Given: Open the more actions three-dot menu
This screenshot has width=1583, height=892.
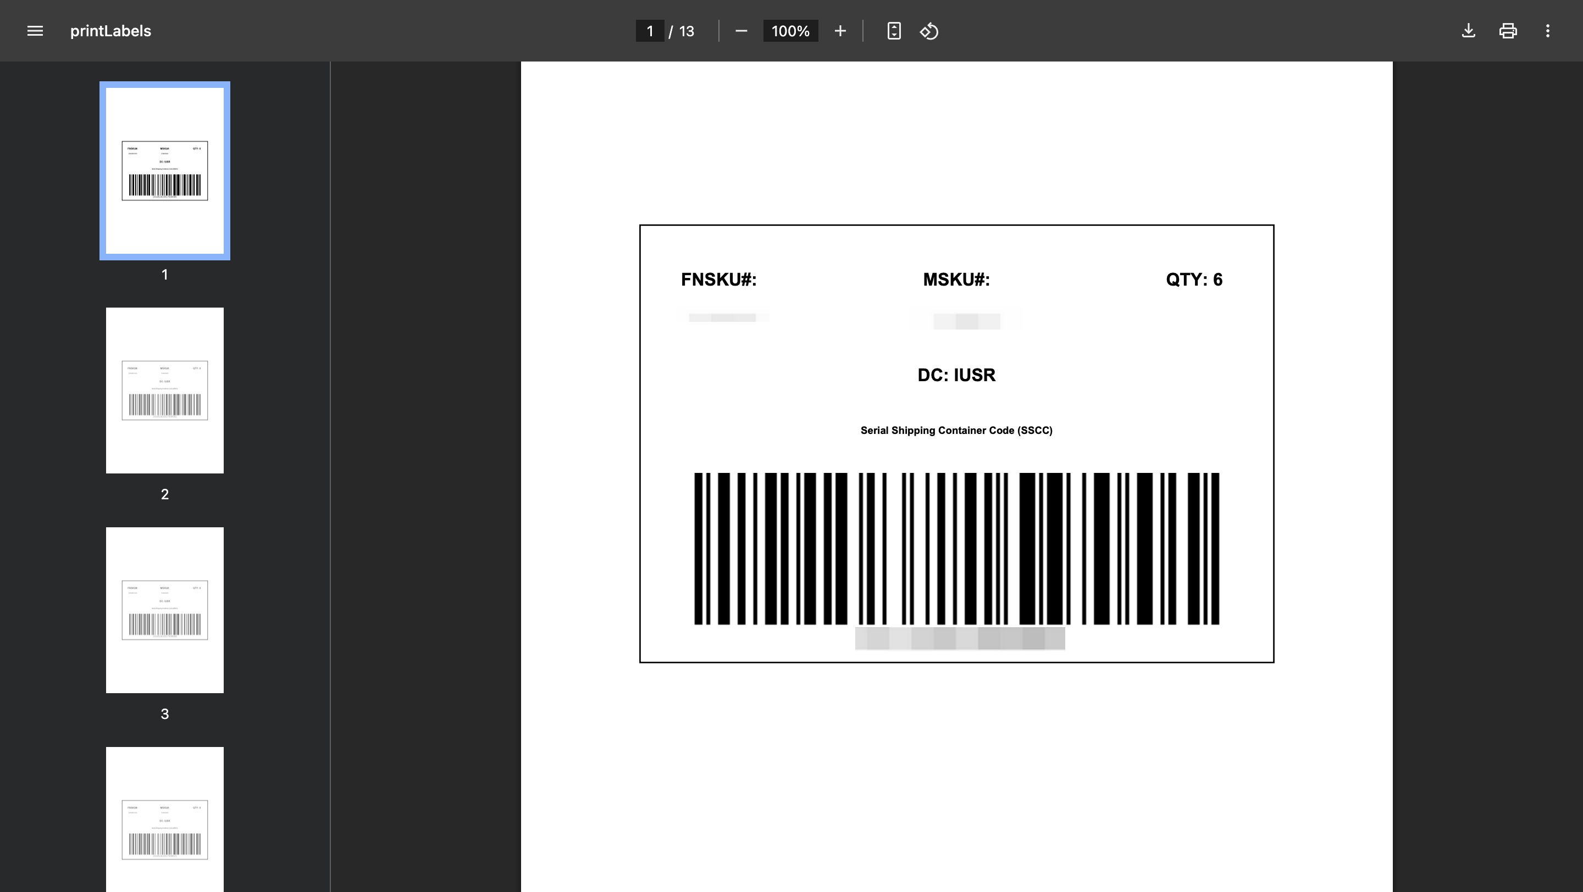Looking at the screenshot, I should click(1547, 31).
